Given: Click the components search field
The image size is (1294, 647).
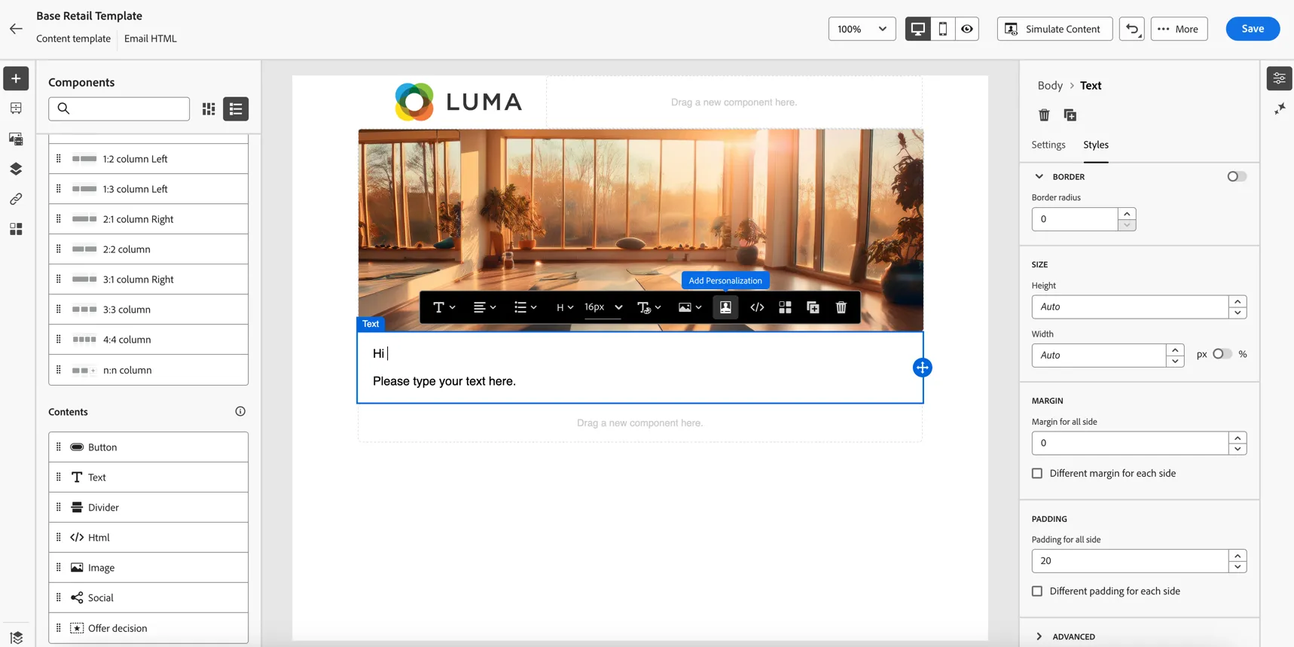Looking at the screenshot, I should [119, 109].
